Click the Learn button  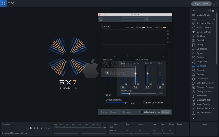coord(107,27)
